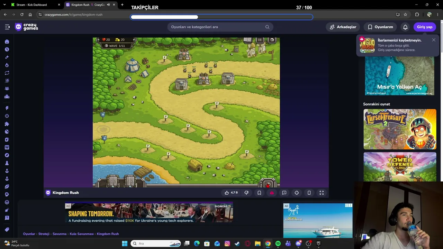
Task: Click the crosshair icon below the game
Action: coord(297,193)
